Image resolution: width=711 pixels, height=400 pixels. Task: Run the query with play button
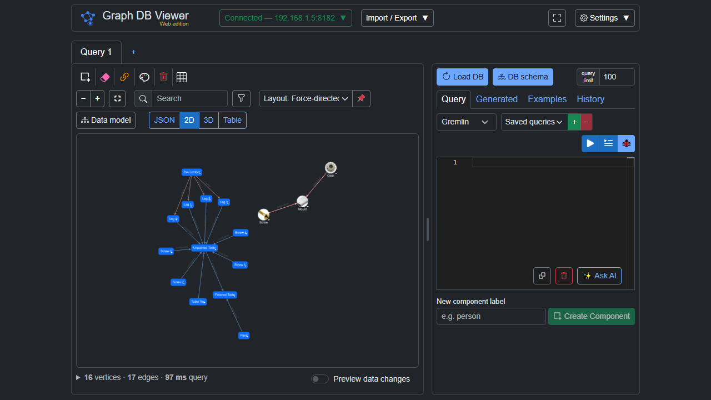click(x=590, y=143)
